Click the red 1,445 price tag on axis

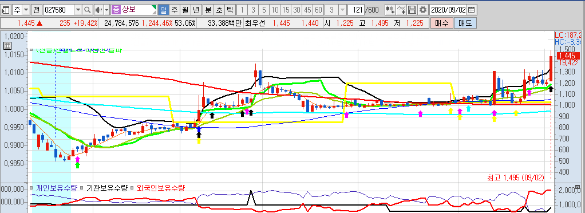pyautogui.click(x=569, y=56)
